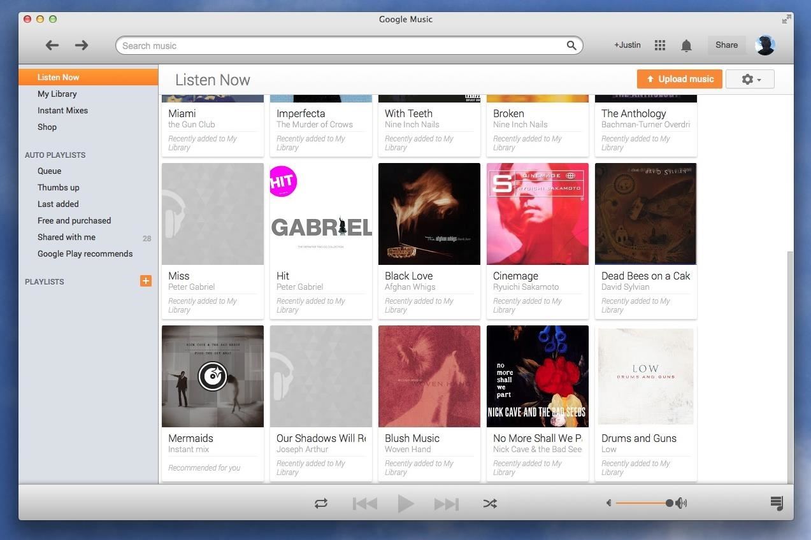Open Free and purchased playlist
811x540 pixels.
coord(74,220)
